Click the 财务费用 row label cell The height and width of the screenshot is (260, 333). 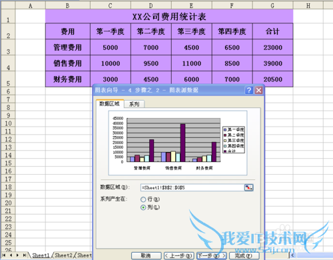[68, 79]
